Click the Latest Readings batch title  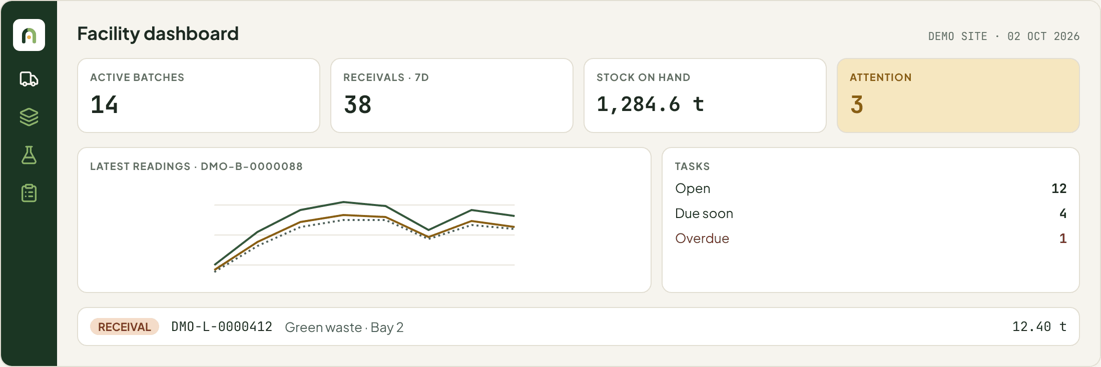196,166
